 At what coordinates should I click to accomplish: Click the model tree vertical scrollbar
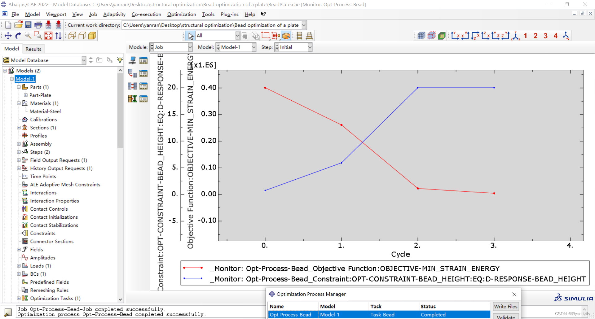point(120,111)
